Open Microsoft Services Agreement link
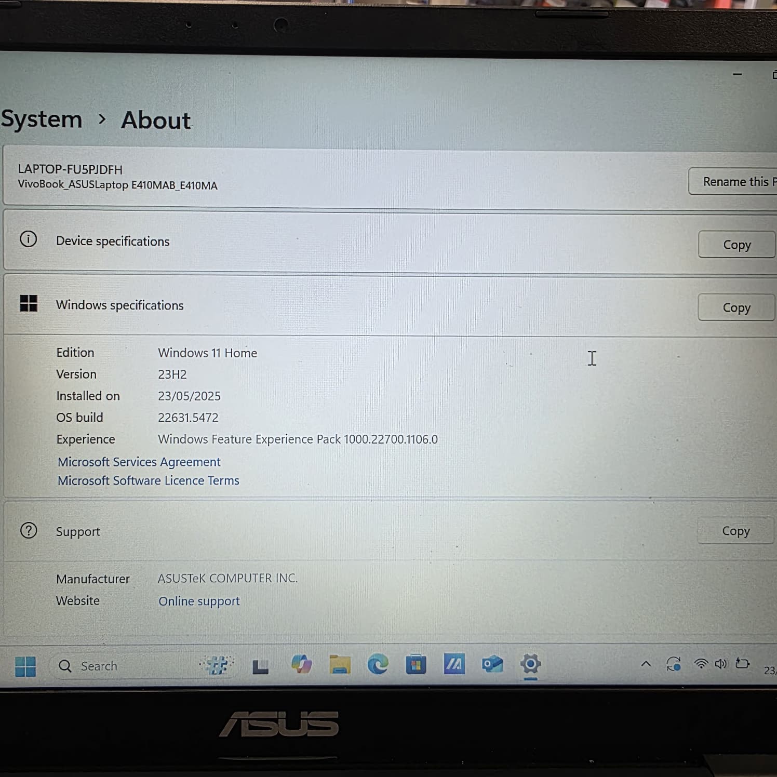 (139, 462)
